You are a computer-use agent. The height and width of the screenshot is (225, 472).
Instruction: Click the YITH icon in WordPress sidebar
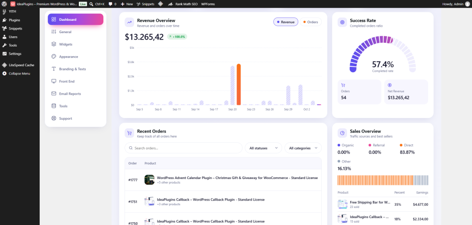4,12
